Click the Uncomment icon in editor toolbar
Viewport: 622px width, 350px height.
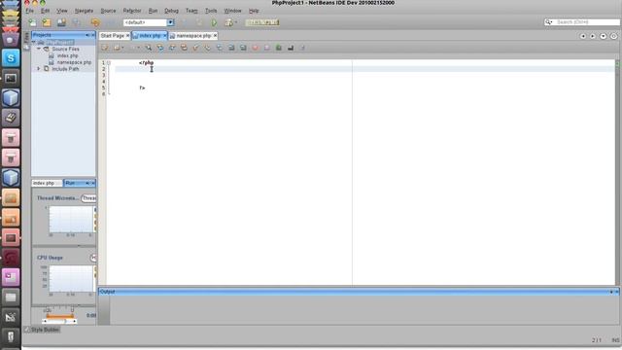tap(291, 48)
